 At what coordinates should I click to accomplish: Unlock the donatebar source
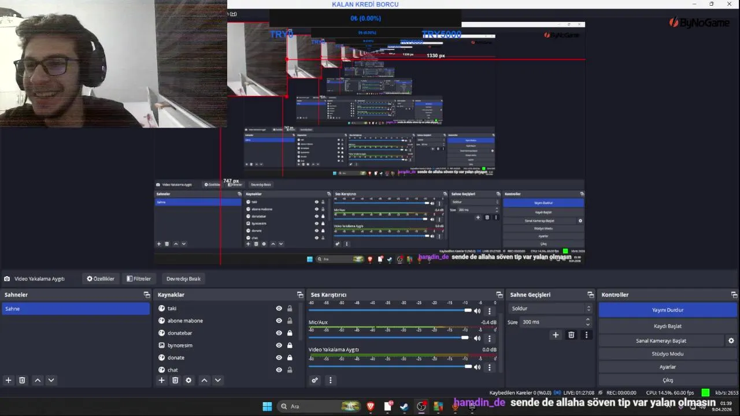290,333
